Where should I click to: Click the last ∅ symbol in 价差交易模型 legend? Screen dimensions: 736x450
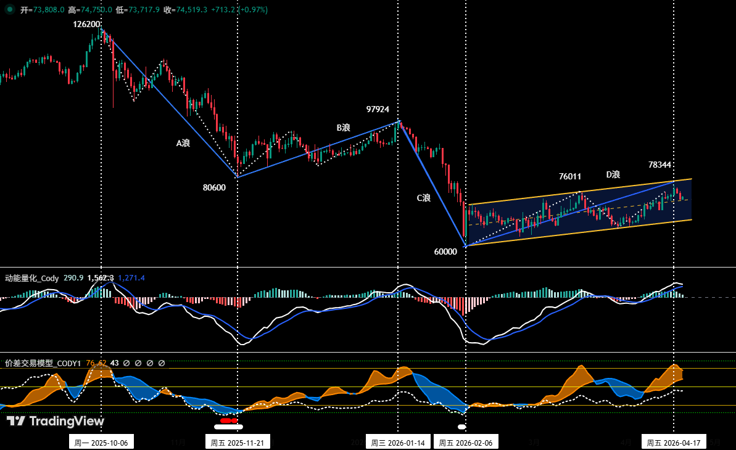point(160,364)
